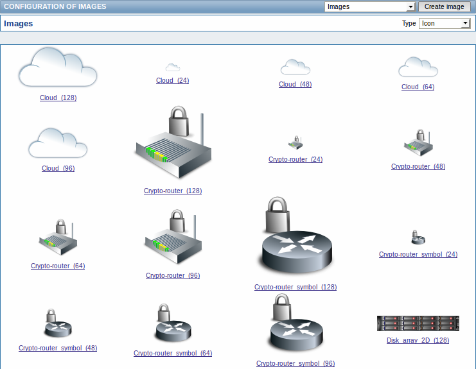Viewport: 476px width, 369px height.
Task: Click the Crypto-router_symbol (128) icon image
Action: (x=296, y=236)
